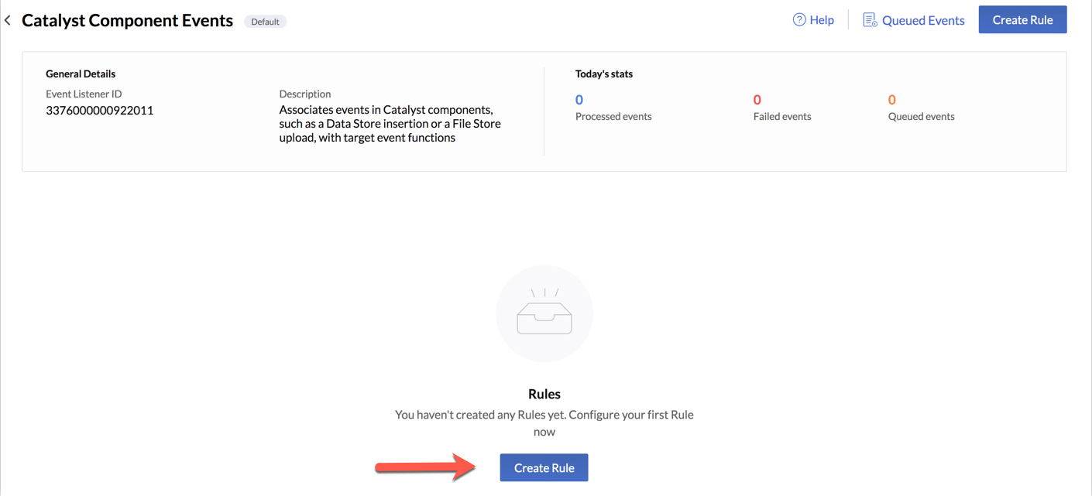
Task: Click the blue Processed events count
Action: coord(579,99)
